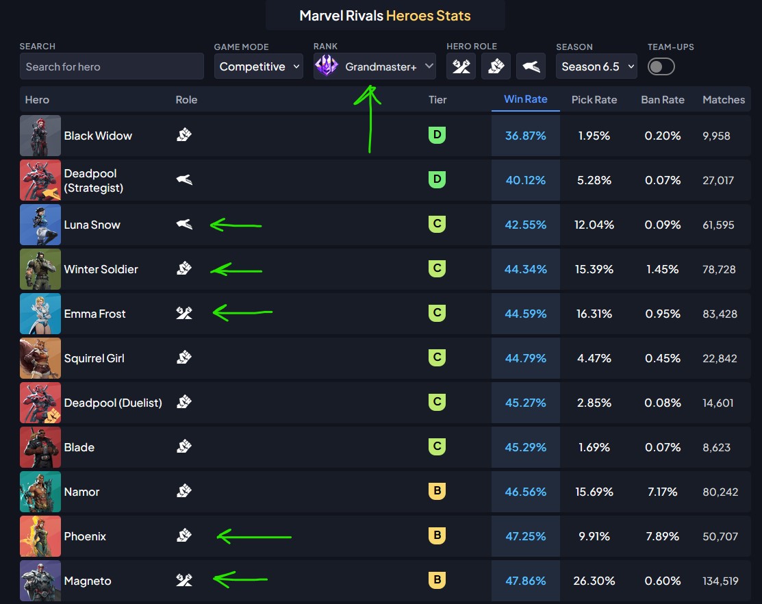
Task: Click Blade's Duelist role icon
Action: [x=184, y=446]
